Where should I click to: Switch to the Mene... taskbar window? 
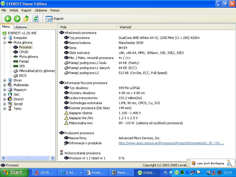point(121,173)
